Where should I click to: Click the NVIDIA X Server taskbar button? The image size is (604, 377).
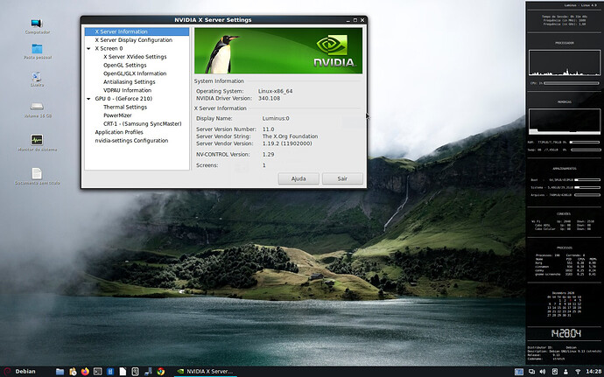tap(205, 370)
